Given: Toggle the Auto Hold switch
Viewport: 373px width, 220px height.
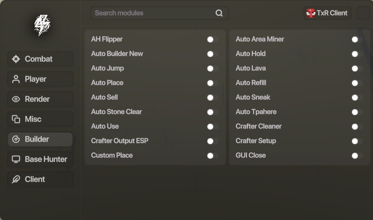Looking at the screenshot, I should (x=357, y=54).
